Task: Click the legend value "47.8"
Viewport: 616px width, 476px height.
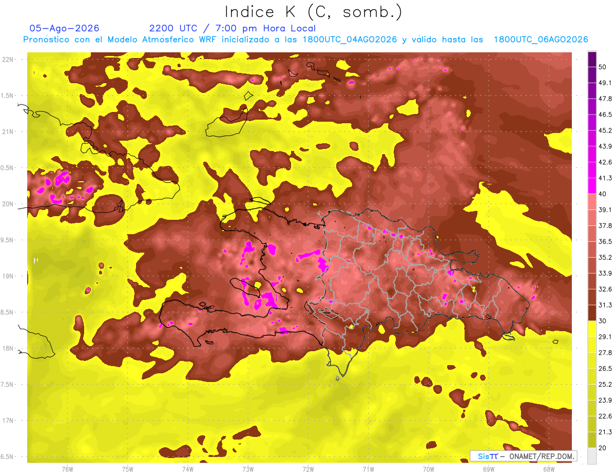Action: tap(605, 99)
